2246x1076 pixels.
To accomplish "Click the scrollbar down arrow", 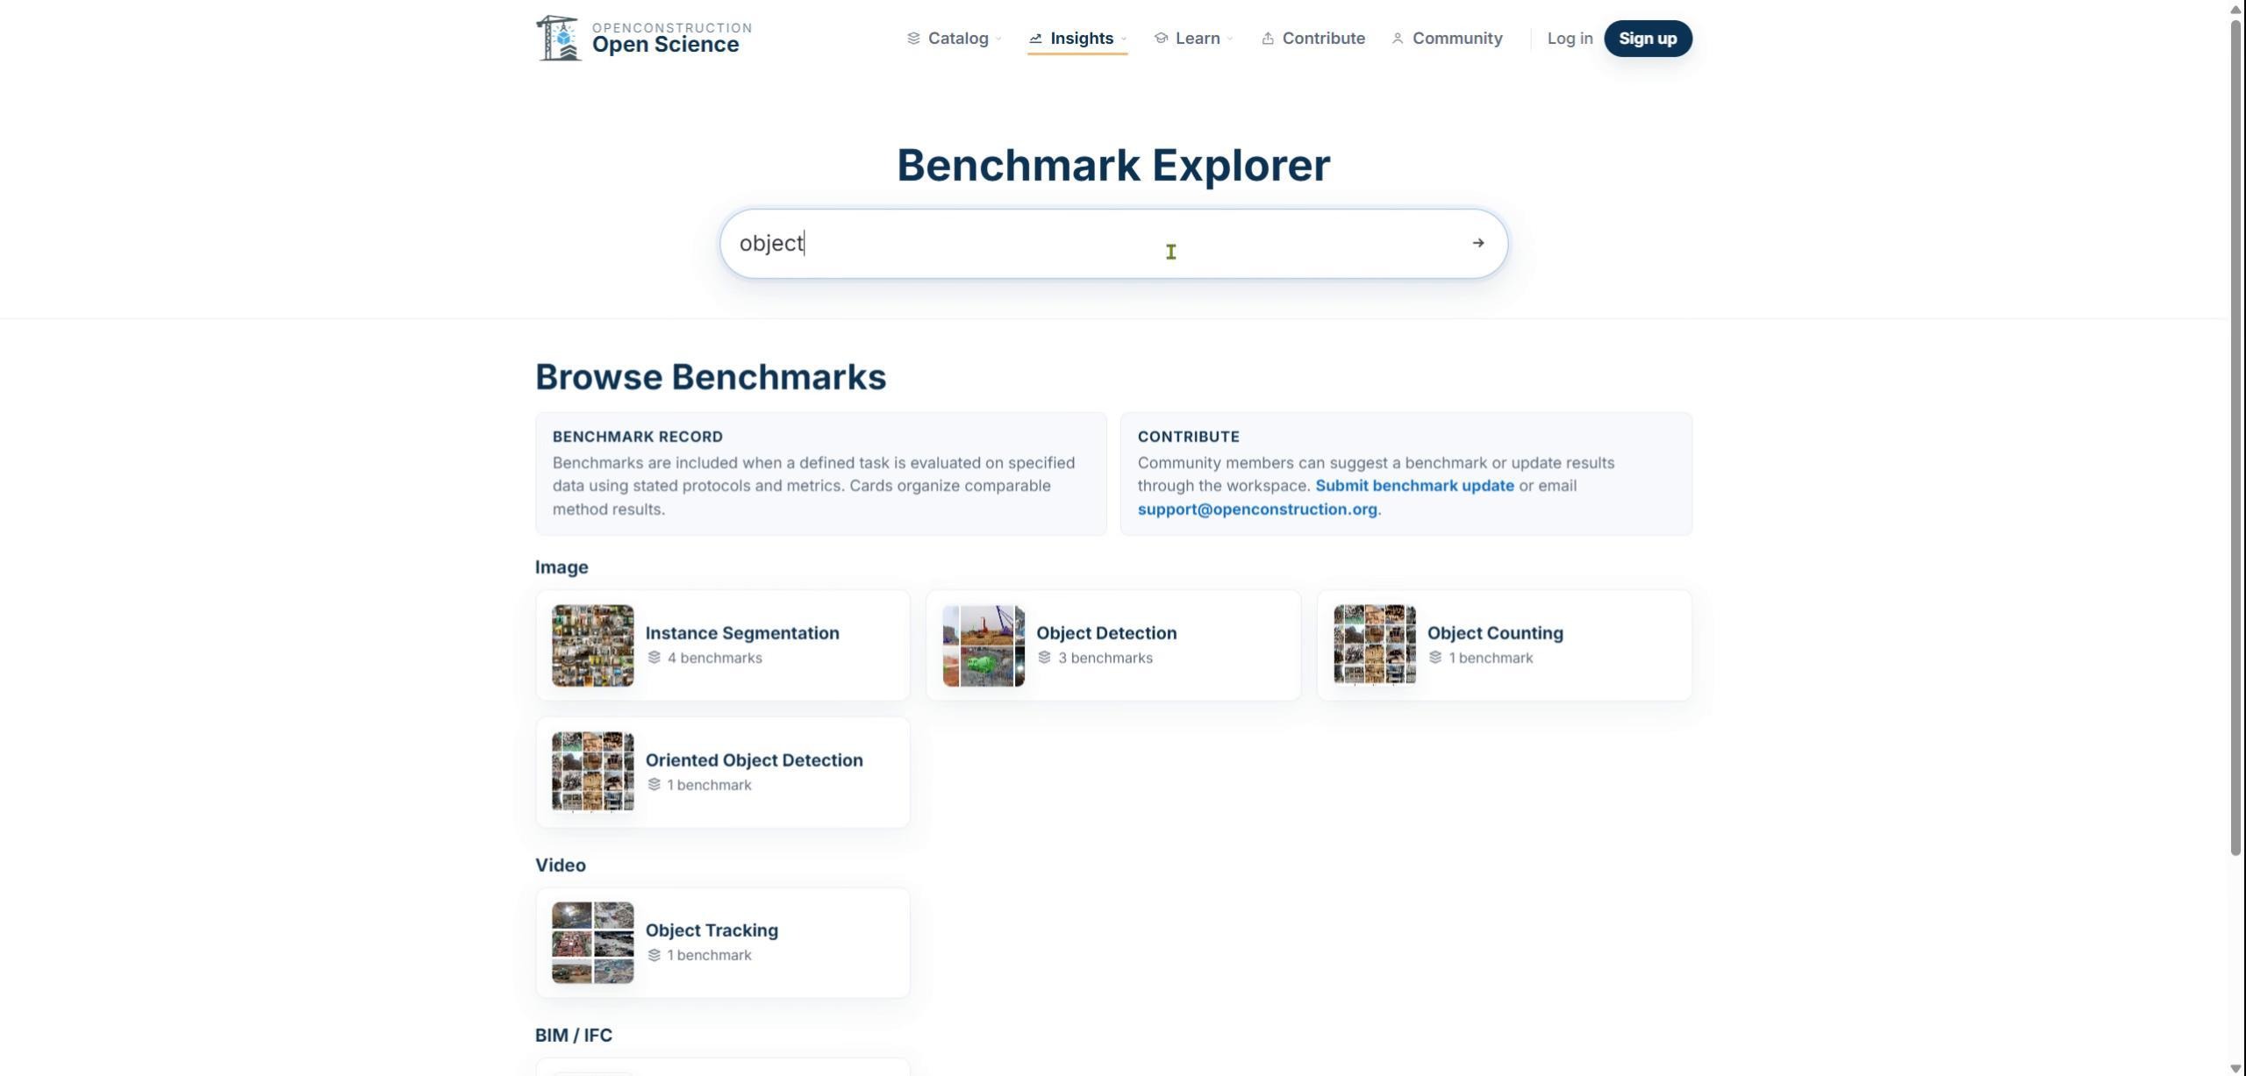I will pyautogui.click(x=2236, y=1068).
